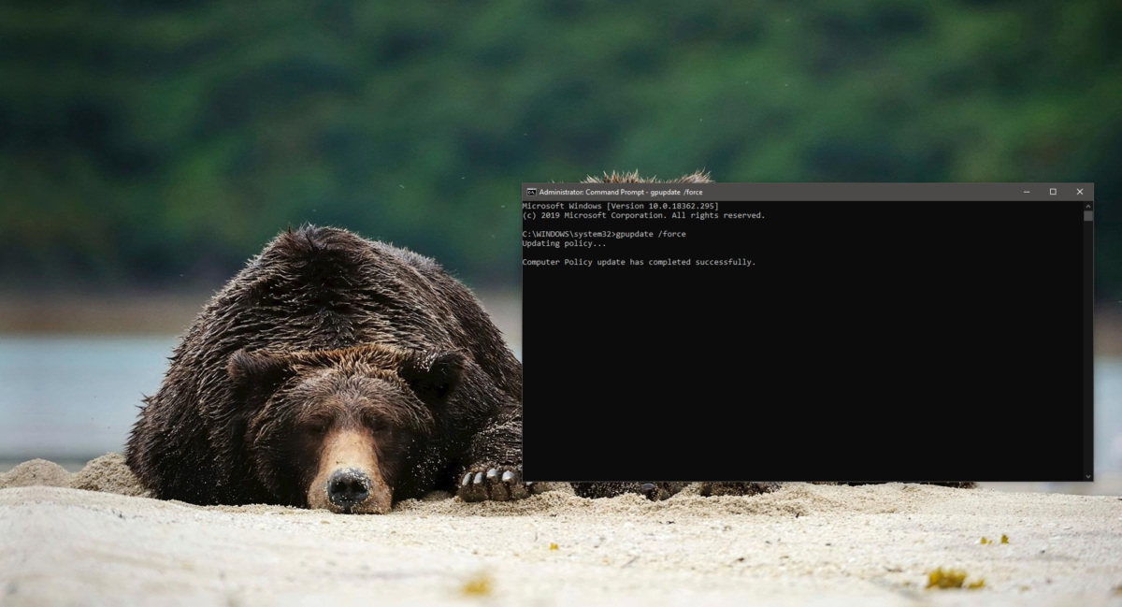Image resolution: width=1122 pixels, height=607 pixels.
Task: Maximize the Command Prompt window
Action: 1053,192
